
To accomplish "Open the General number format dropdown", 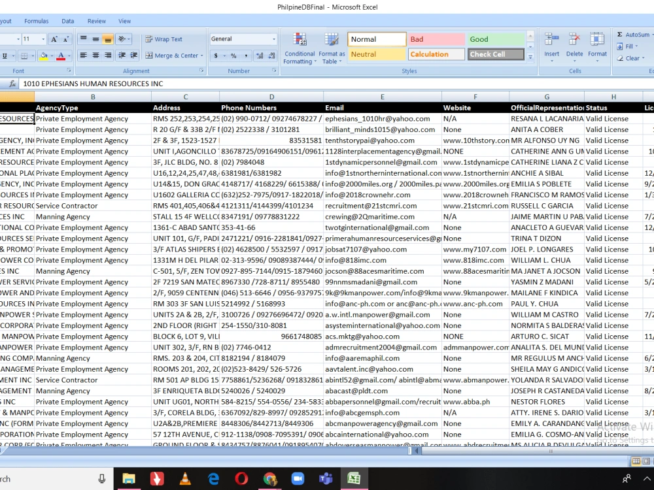I will point(273,39).
